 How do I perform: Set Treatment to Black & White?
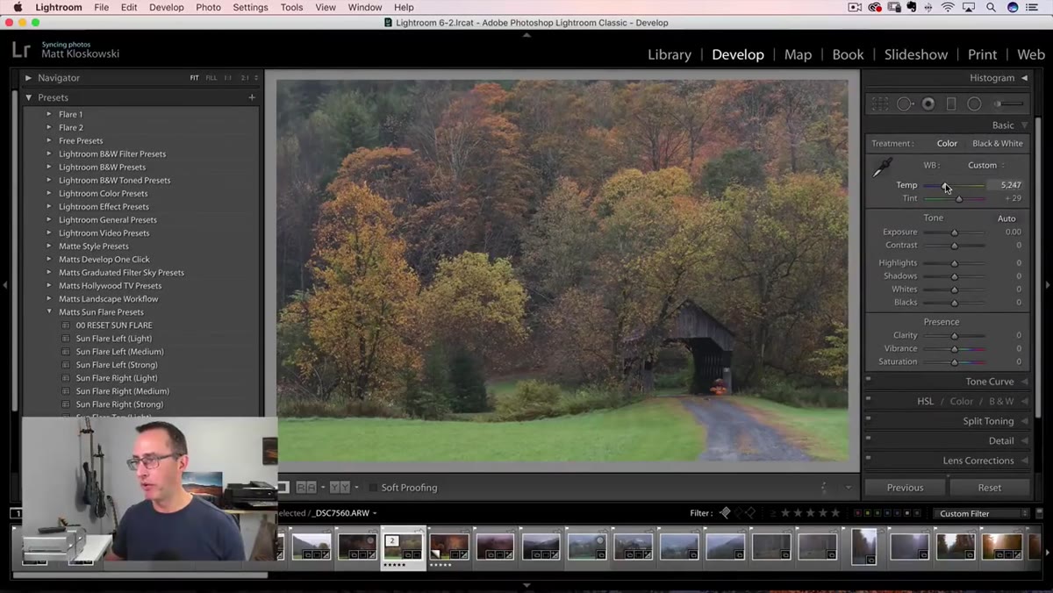(x=998, y=143)
